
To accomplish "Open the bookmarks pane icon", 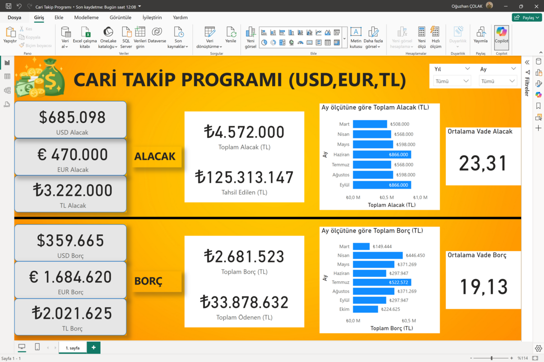I will pyautogui.click(x=539, y=106).
